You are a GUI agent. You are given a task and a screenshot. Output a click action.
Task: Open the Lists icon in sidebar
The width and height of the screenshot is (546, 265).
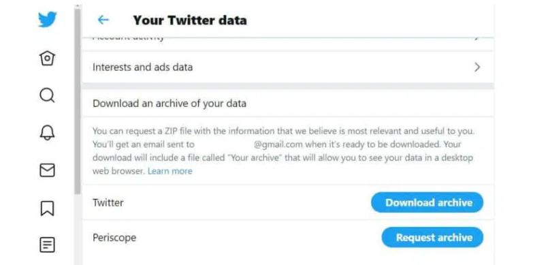point(48,245)
